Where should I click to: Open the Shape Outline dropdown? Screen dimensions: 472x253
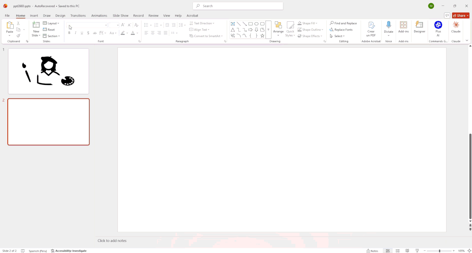coord(310,30)
